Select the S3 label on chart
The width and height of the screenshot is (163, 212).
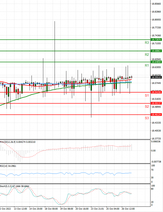[x=147, y=118]
